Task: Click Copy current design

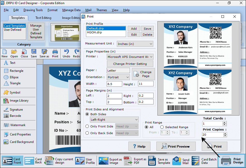Action: [59, 161]
